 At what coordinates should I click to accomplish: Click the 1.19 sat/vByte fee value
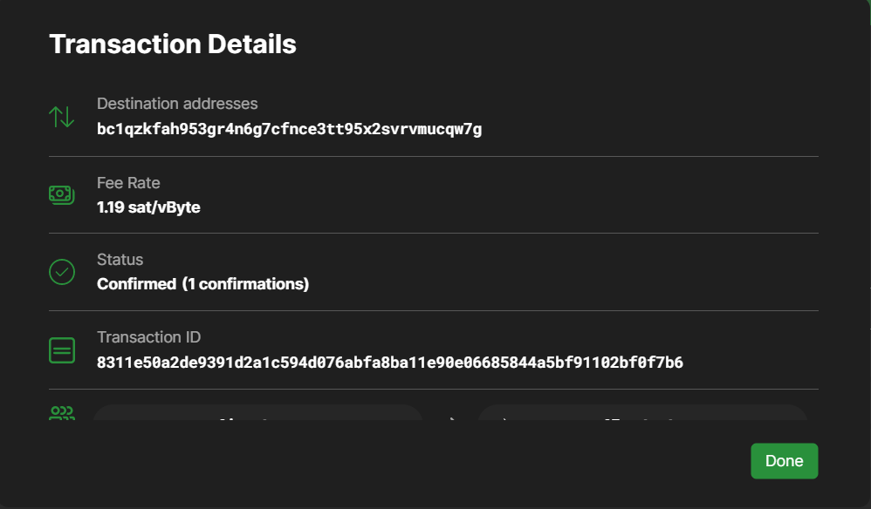(148, 207)
